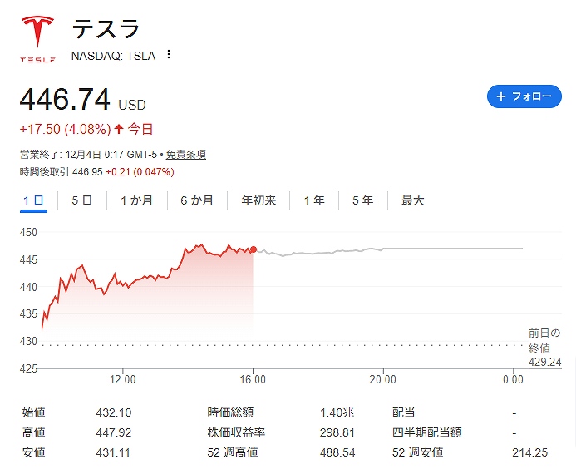Show the 6か月 chart range
Viewport: 576px width, 469px height.
(196, 200)
